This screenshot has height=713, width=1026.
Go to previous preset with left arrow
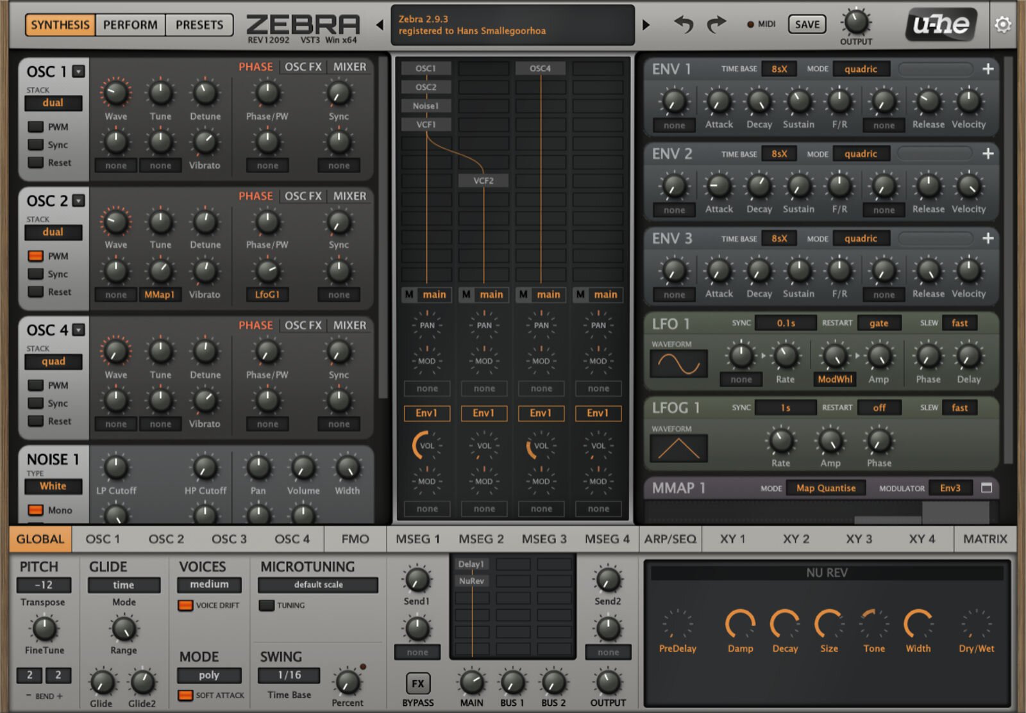point(380,25)
